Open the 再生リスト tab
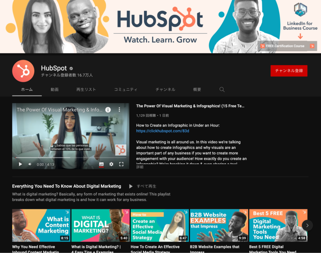 pos(86,89)
